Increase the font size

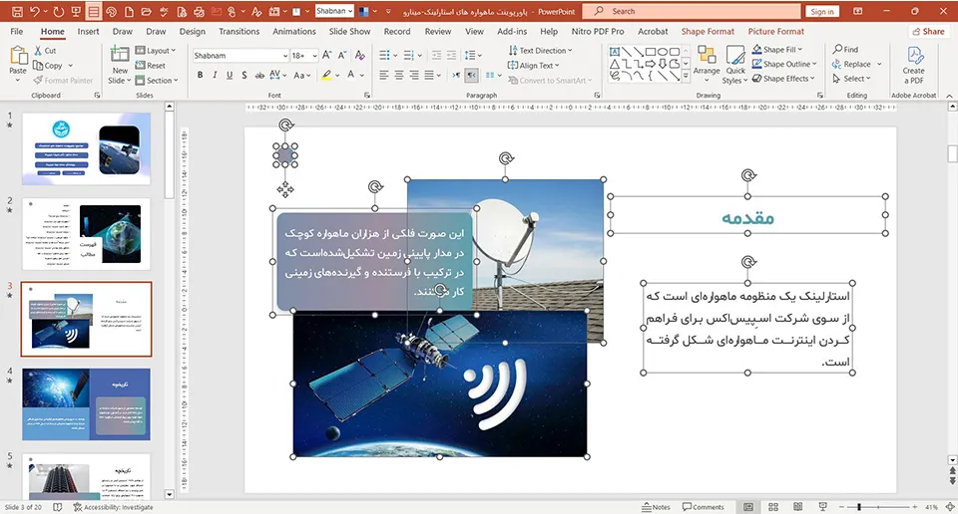327,56
